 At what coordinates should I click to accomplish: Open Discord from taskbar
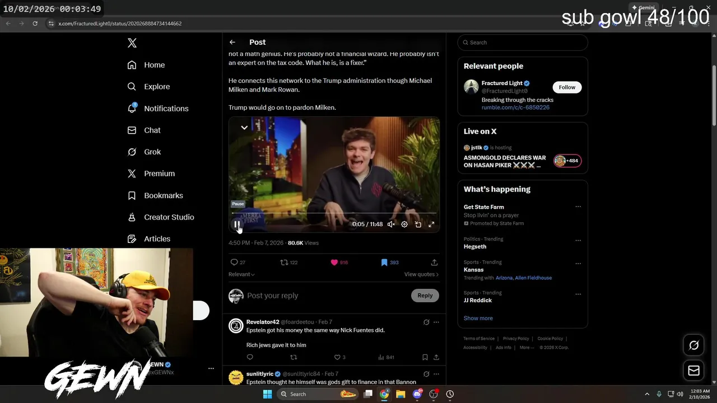click(417, 394)
